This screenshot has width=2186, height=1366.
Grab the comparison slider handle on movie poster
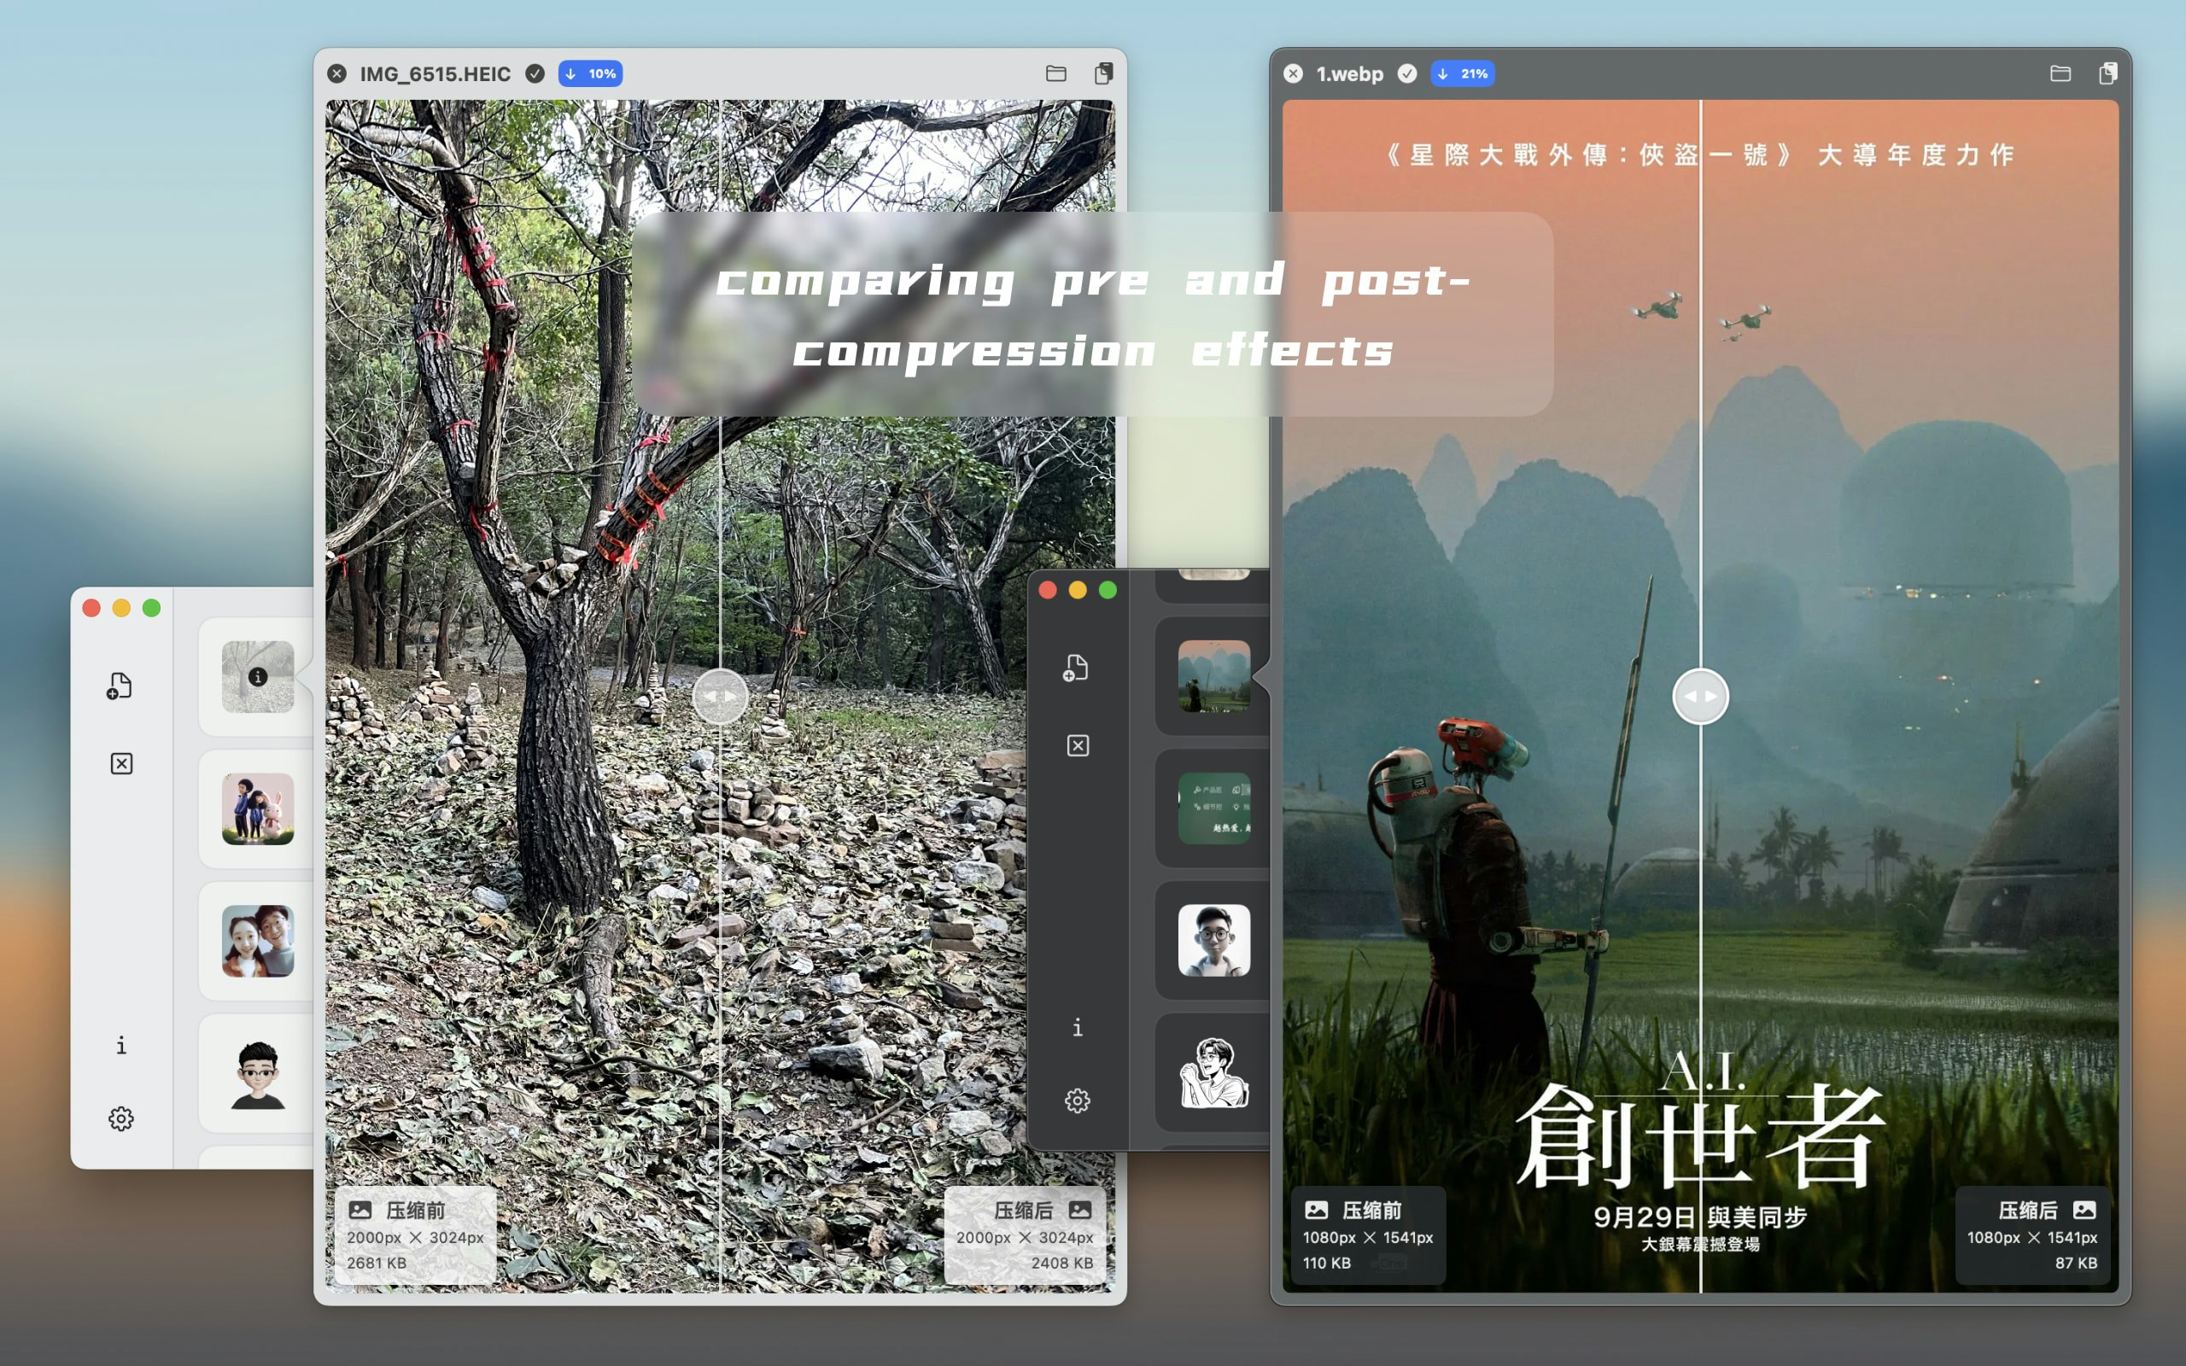click(x=1701, y=697)
